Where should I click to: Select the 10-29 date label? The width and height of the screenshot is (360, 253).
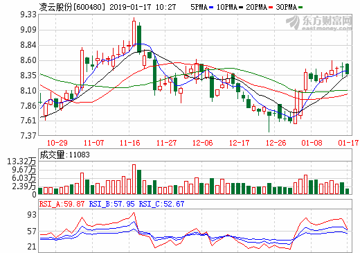[x=57, y=143]
